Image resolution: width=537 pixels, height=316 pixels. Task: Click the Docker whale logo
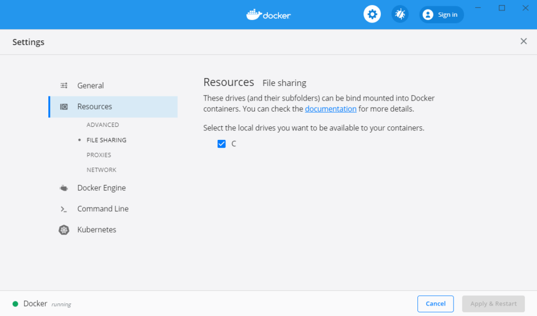pyautogui.click(x=268, y=15)
